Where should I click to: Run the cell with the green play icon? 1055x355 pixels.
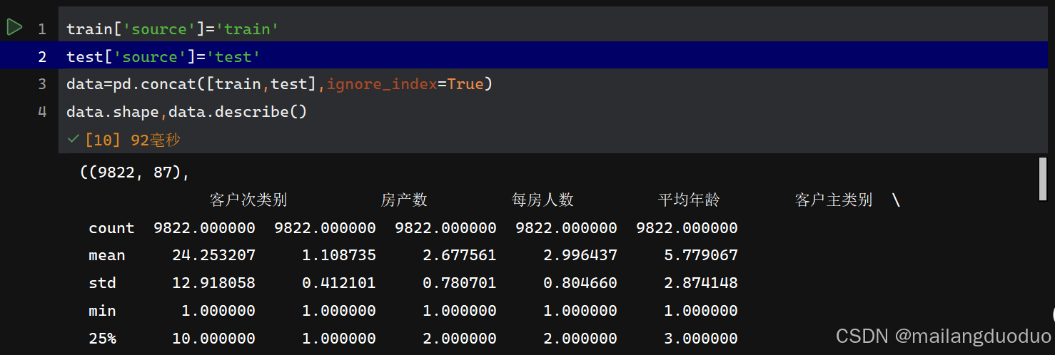click(14, 28)
